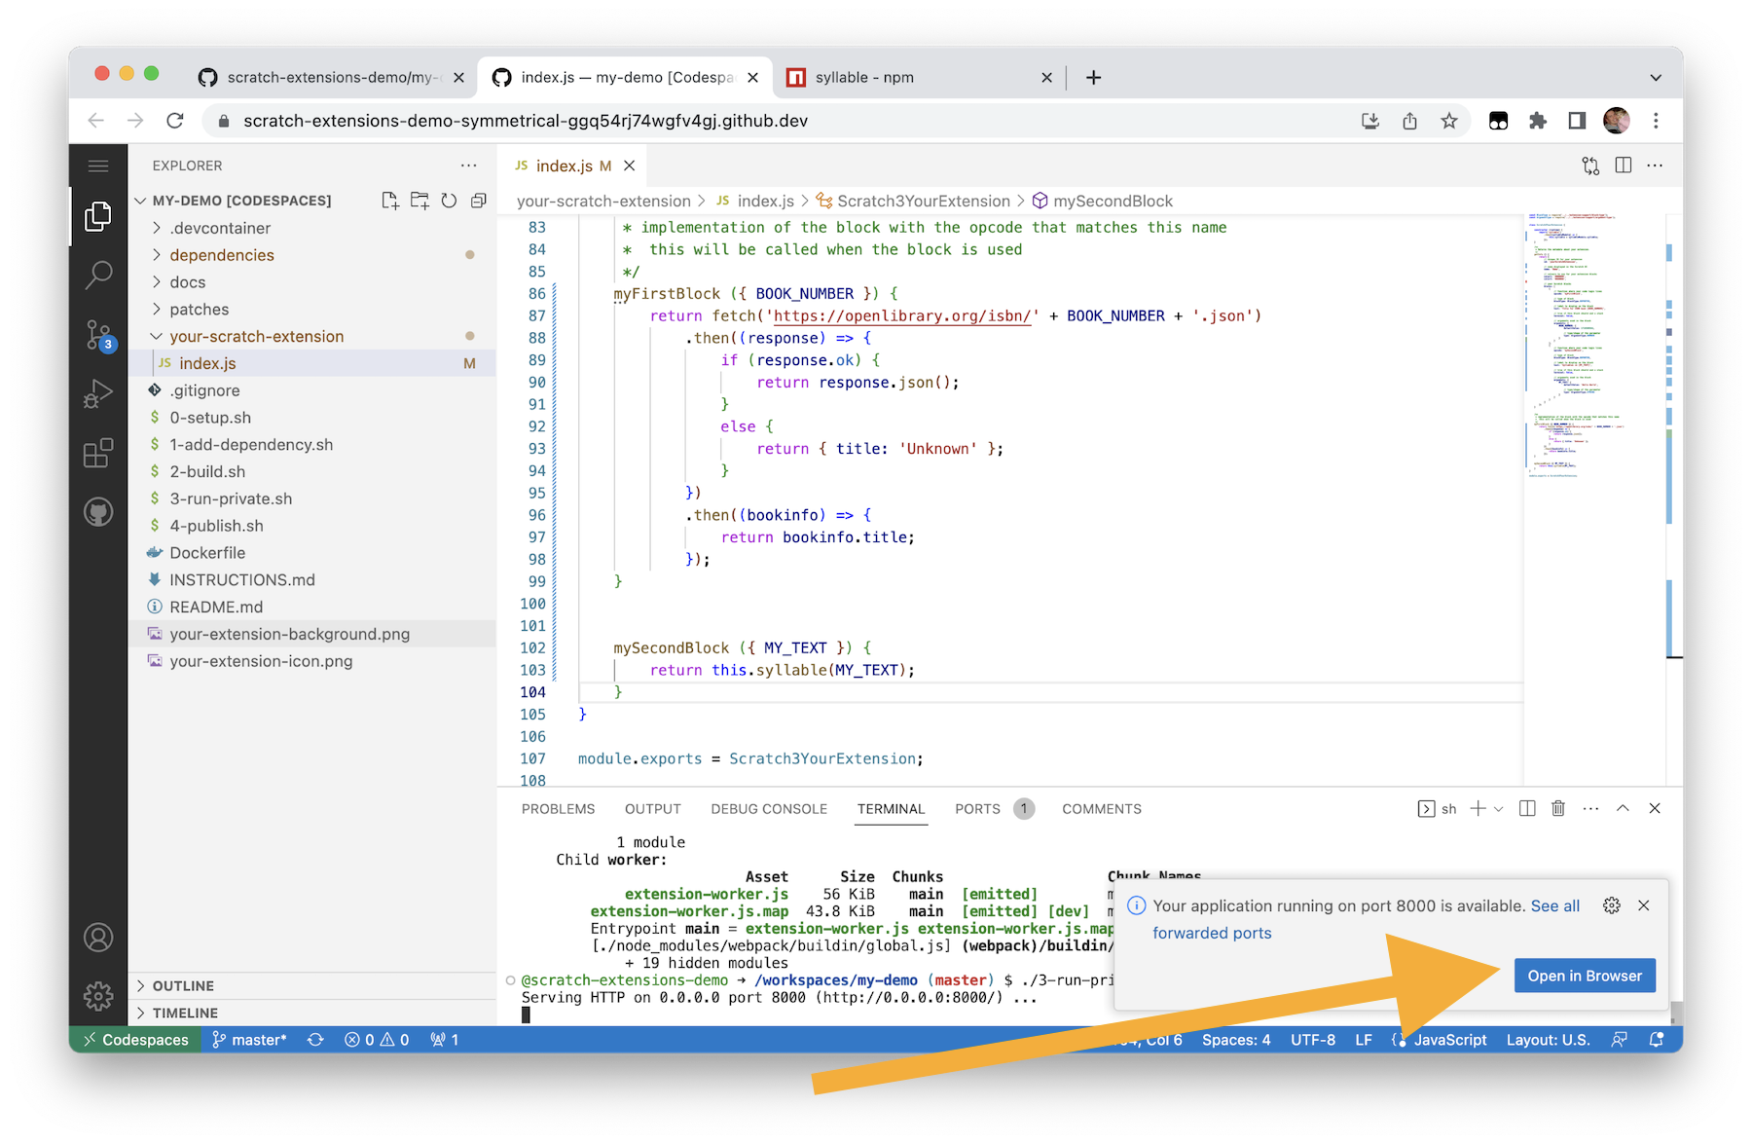Click the master* branch item in the status bar

point(249,1039)
